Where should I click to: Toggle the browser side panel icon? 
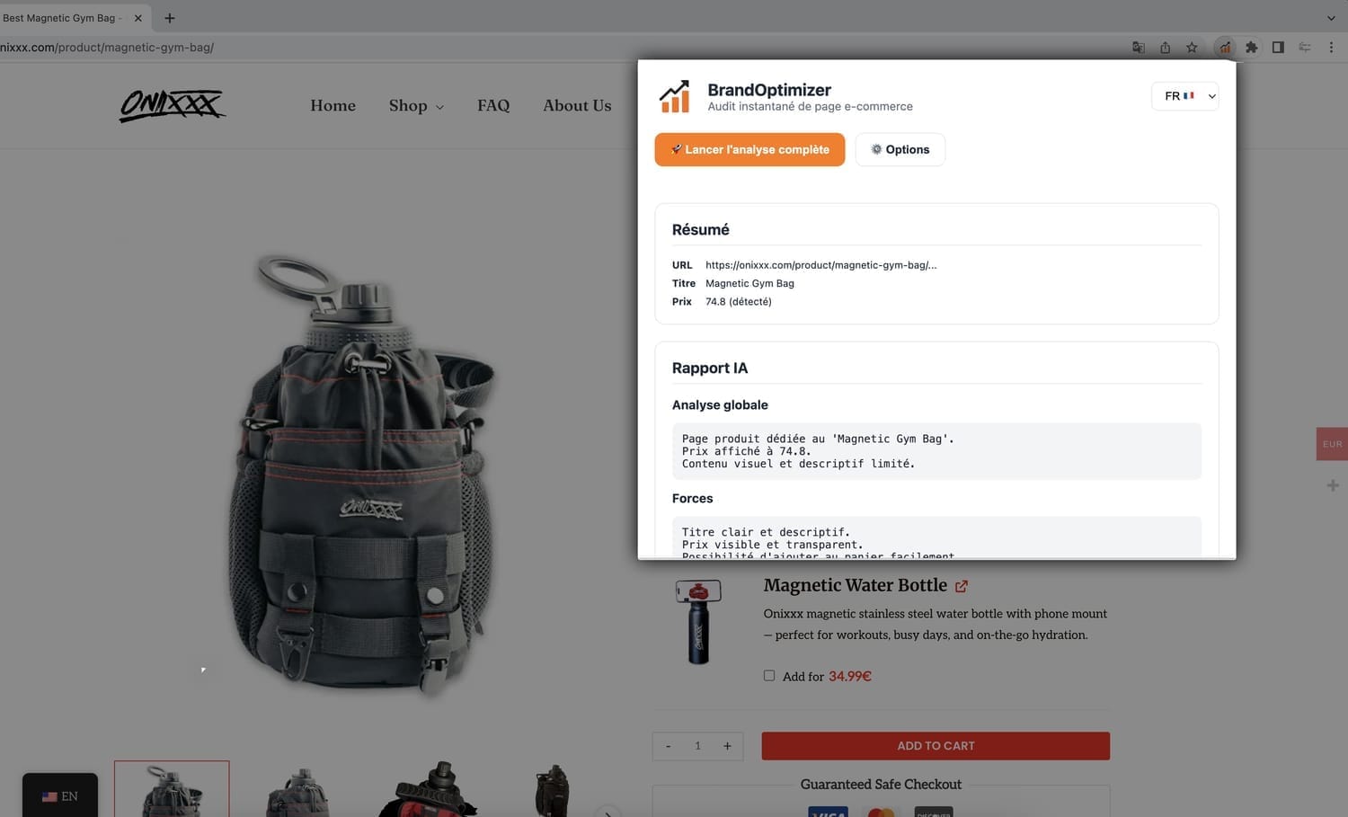click(1278, 48)
